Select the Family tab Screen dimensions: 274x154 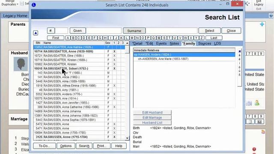[x=188, y=44]
